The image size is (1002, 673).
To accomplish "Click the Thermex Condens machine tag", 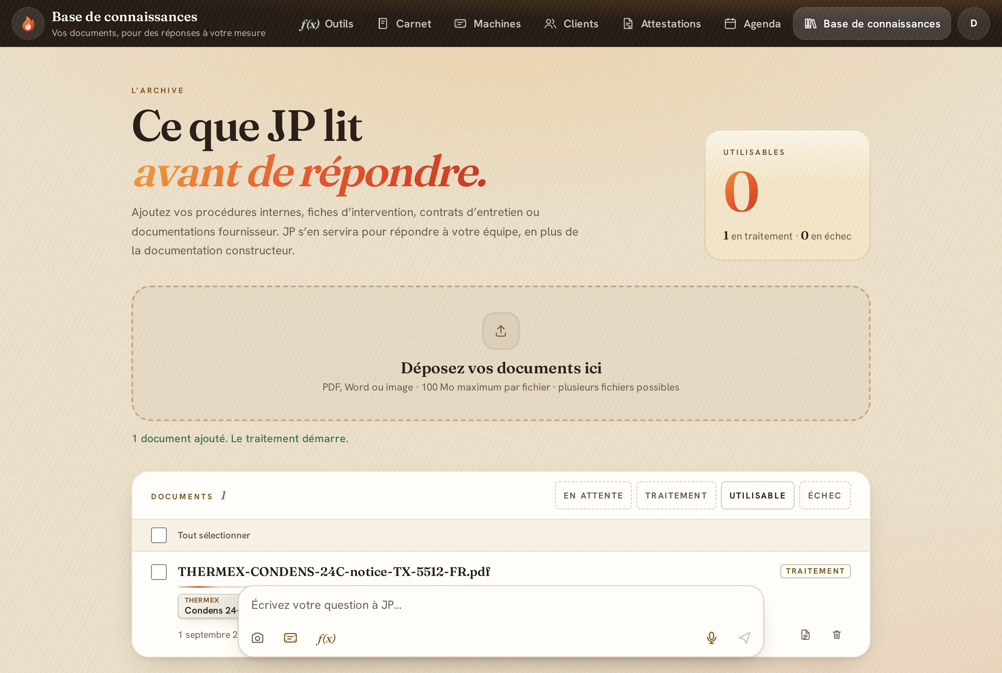I will 208,606.
